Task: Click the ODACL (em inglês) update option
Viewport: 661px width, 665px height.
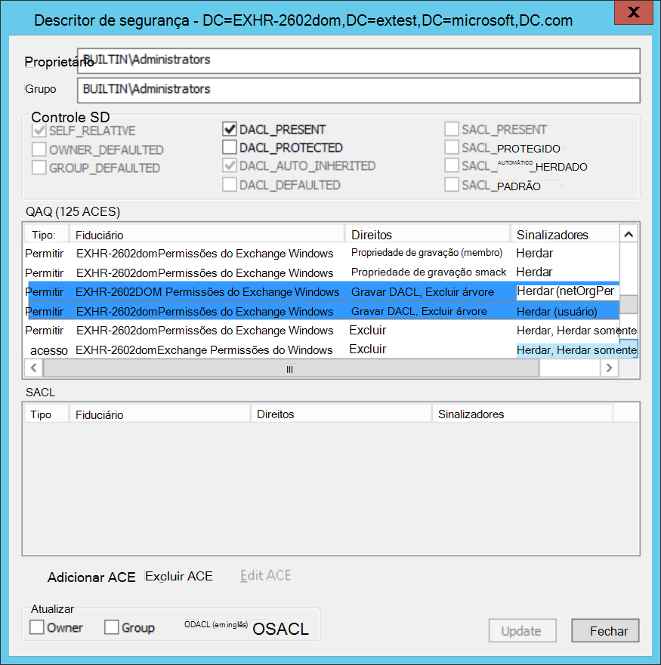Action: click(215, 625)
